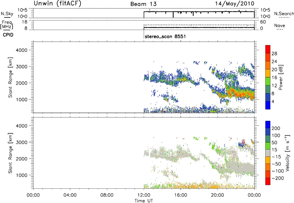The image size is (294, 203).
Task: Click the "N.Sky" legend label
Action: 7,14
